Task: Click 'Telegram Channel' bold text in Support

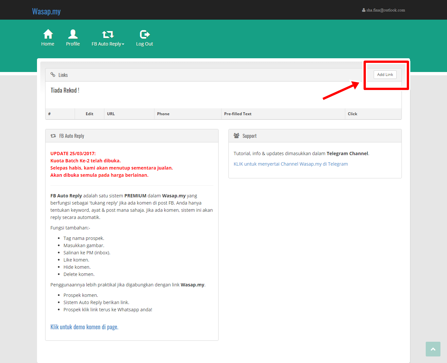Action: [347, 154]
